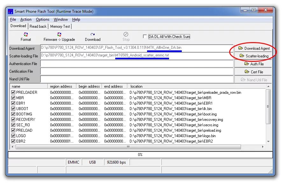Close the Flash Tool window
283x184 pixels.
coord(265,10)
